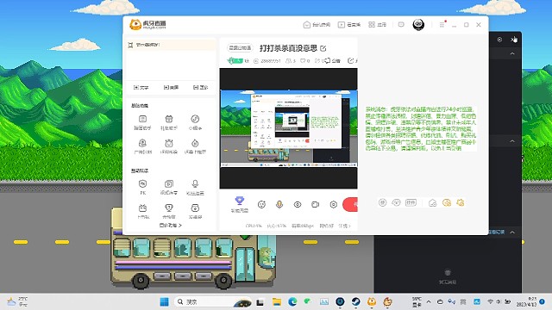Open the announcement speech-bubble button
Image resolution: width=552 pixels, height=310 pixels.
coord(332,61)
